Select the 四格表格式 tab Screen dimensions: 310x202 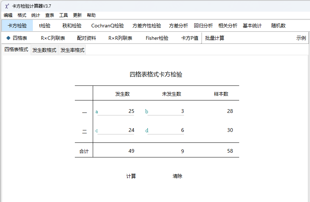click(16, 49)
